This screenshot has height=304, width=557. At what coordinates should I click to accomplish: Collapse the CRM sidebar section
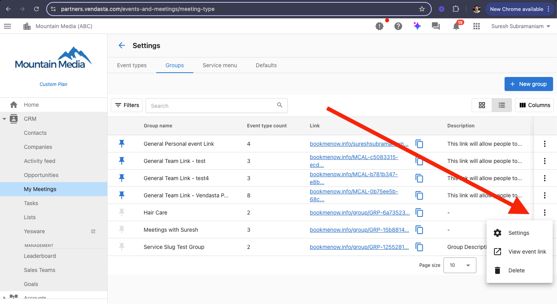pyautogui.click(x=4, y=119)
